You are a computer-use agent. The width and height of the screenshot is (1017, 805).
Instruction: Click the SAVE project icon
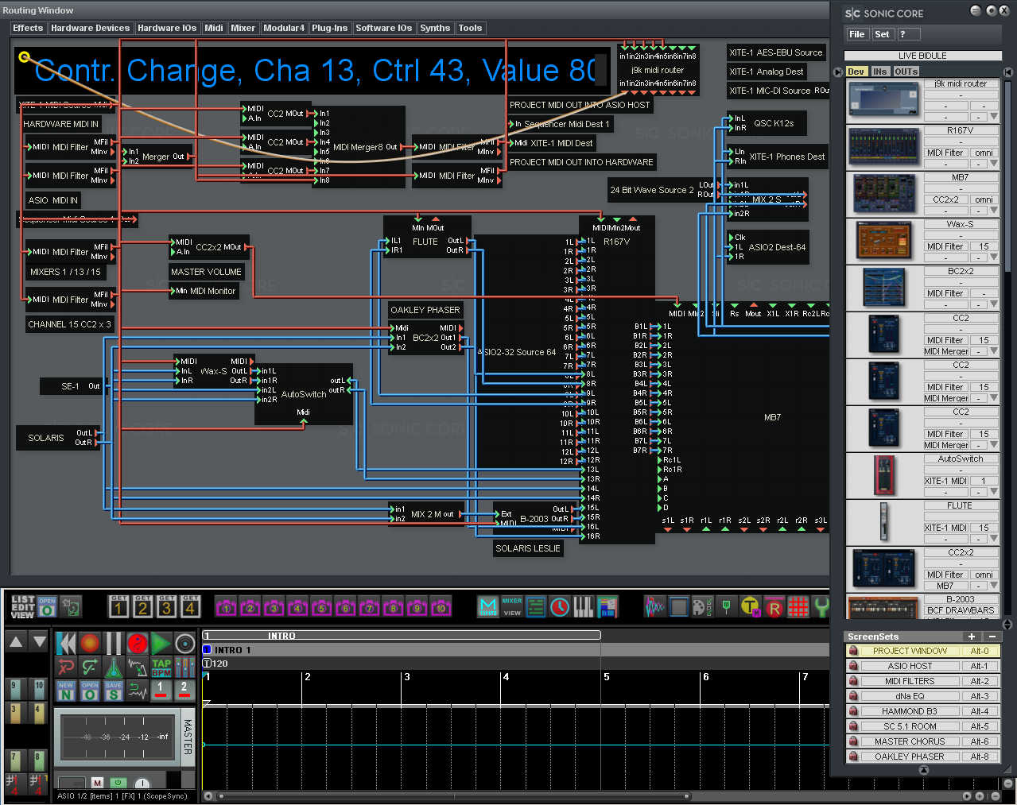pyautogui.click(x=114, y=691)
